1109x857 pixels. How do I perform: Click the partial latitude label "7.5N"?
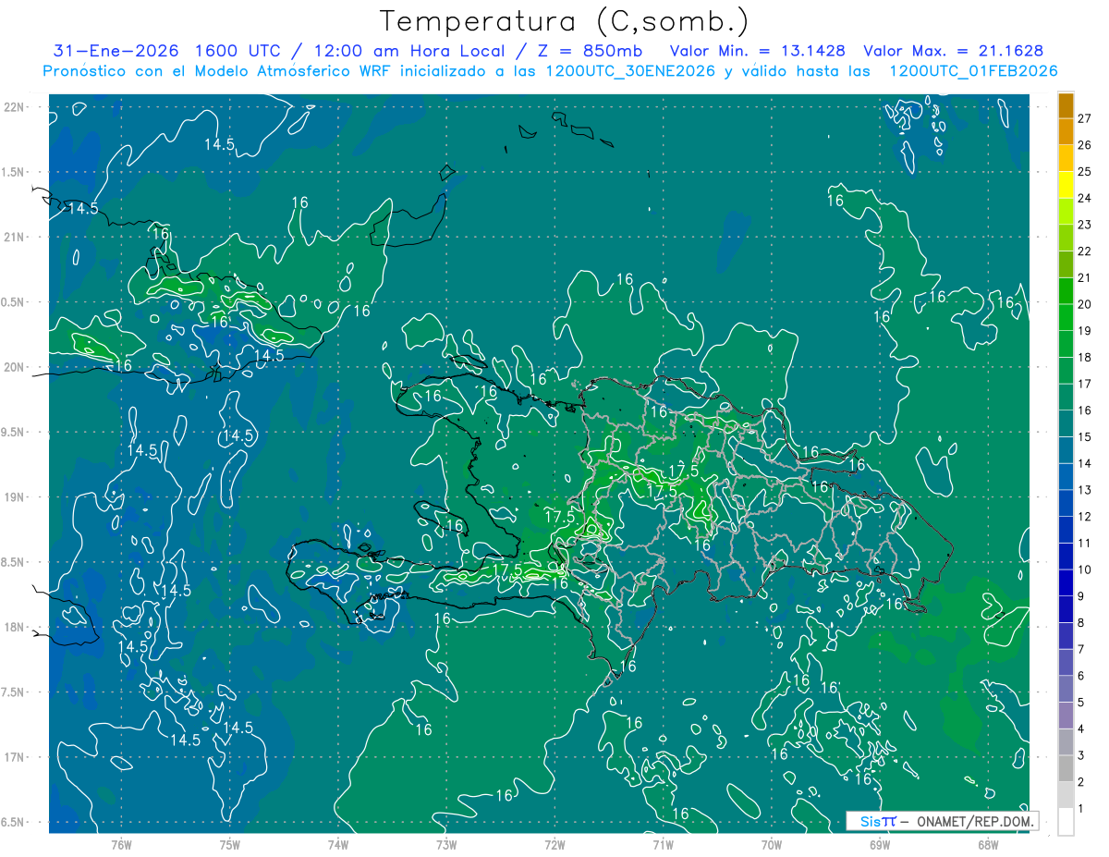point(13,692)
